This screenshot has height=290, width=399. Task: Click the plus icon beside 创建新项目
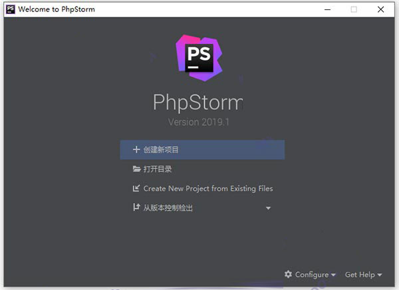point(136,150)
